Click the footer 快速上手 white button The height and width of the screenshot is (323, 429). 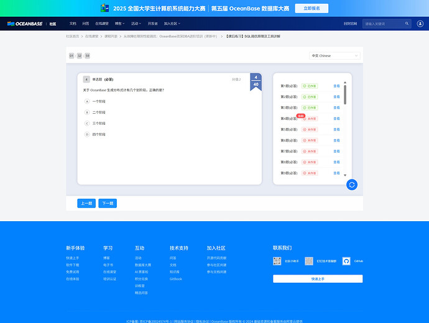tap(318, 279)
